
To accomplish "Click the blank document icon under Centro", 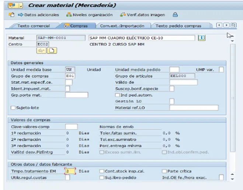I will tap(52, 51).
